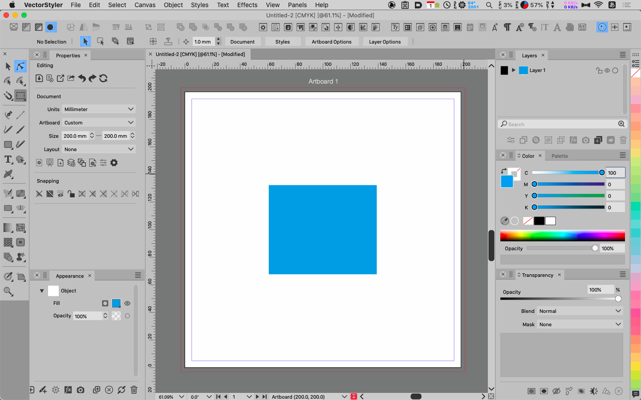Delete appearance item with trash icon

point(134,390)
